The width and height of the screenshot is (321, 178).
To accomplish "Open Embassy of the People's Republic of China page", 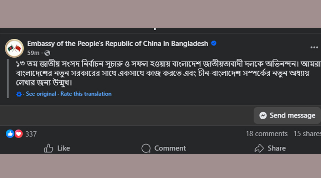I will pyautogui.click(x=118, y=44).
